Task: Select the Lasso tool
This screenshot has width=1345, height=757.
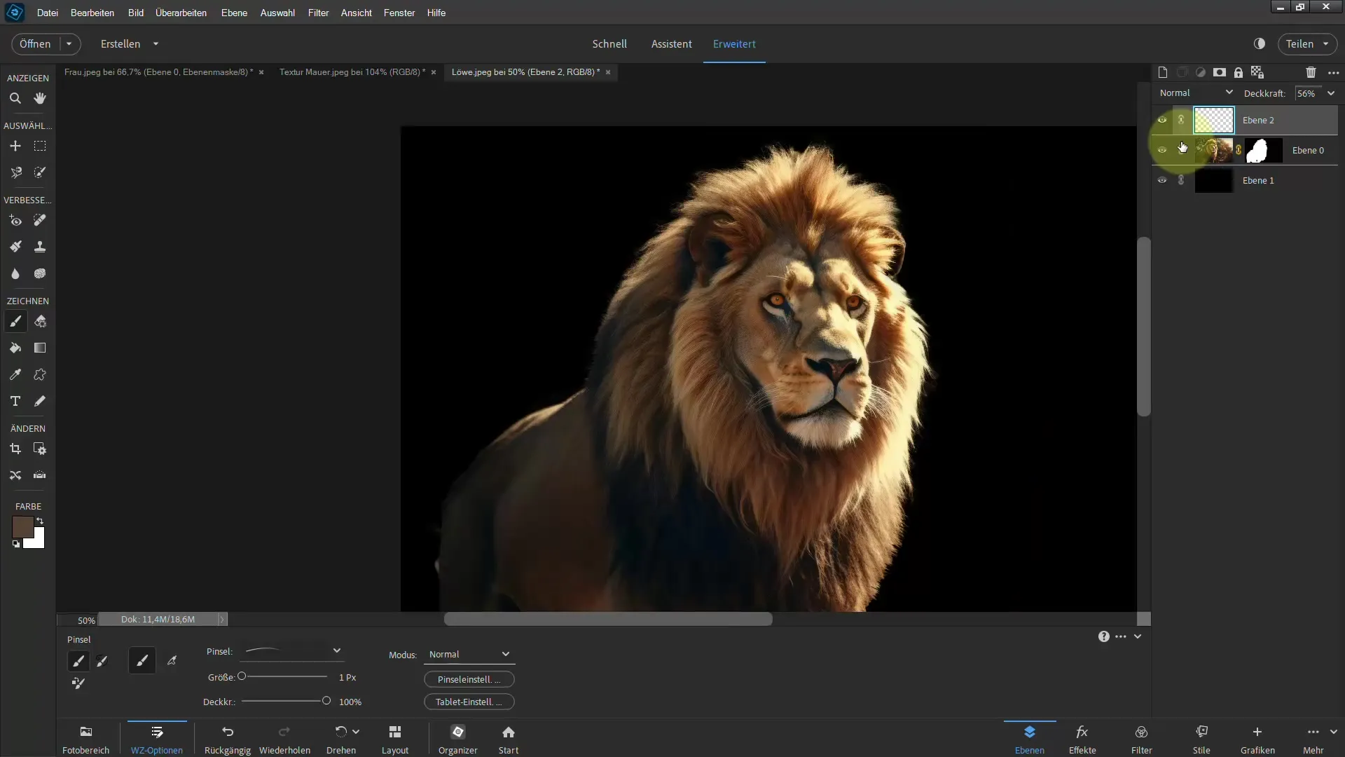Action: click(15, 172)
